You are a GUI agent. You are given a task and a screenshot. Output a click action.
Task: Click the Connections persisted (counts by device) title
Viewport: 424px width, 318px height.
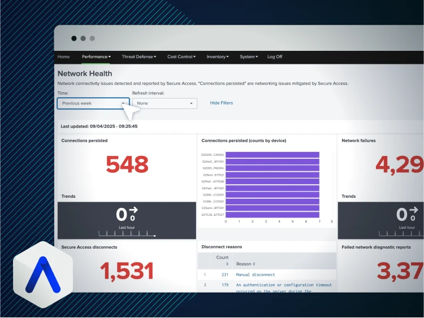click(244, 141)
